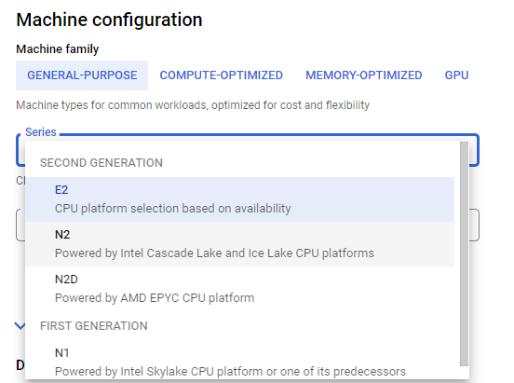
Task: Click the Series field label
Action: click(41, 132)
